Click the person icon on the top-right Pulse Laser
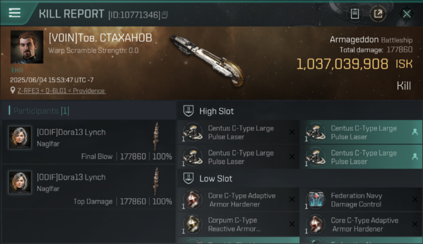423x244 pixels. (415, 132)
